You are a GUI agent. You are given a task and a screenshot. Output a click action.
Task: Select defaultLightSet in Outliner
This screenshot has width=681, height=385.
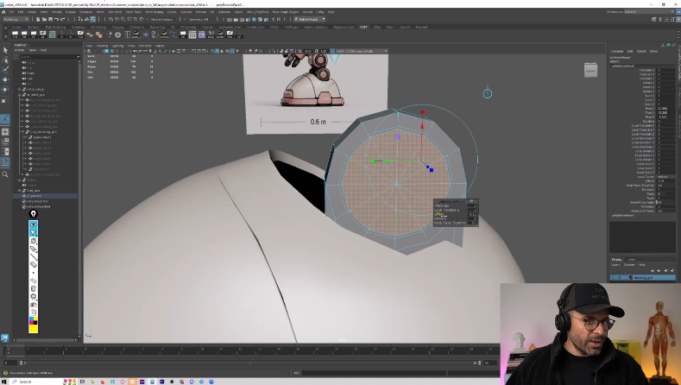38,201
